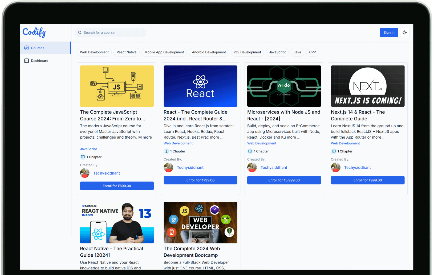The width and height of the screenshot is (434, 275).
Task: Filter by Java category chip
Action: pyautogui.click(x=297, y=52)
